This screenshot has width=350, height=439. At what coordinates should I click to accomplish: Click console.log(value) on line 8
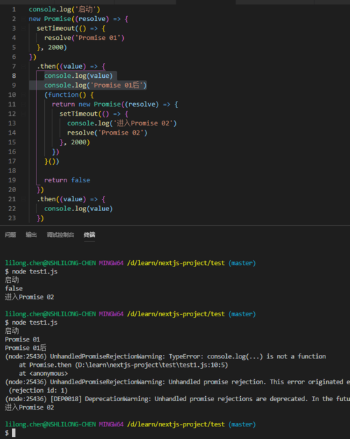78,76
